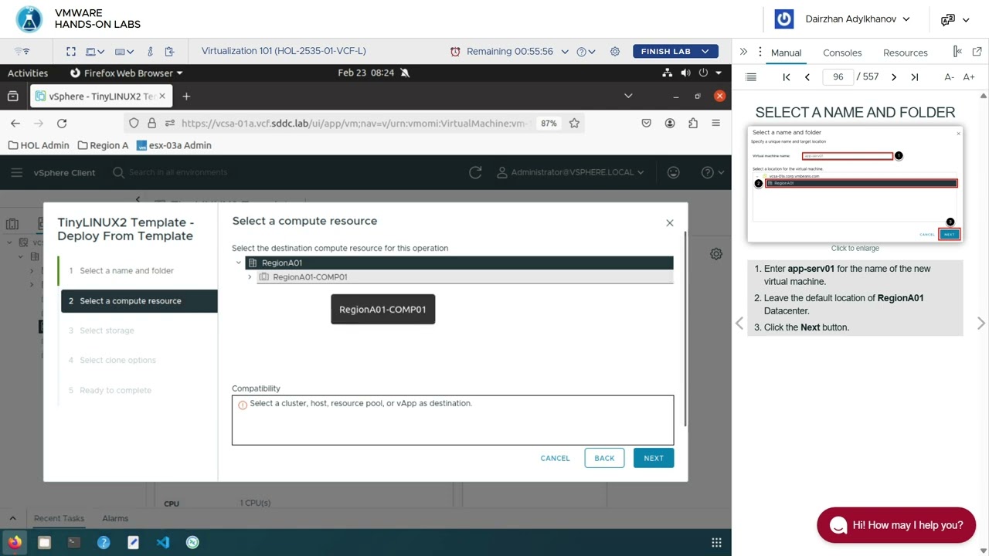Go to previous manual page chevron

(807, 77)
